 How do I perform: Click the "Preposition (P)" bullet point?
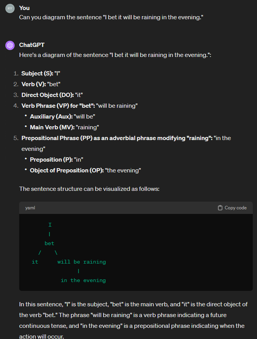tap(57, 159)
